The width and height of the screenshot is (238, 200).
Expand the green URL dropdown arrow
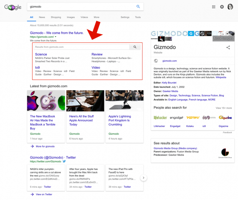[x=56, y=37]
